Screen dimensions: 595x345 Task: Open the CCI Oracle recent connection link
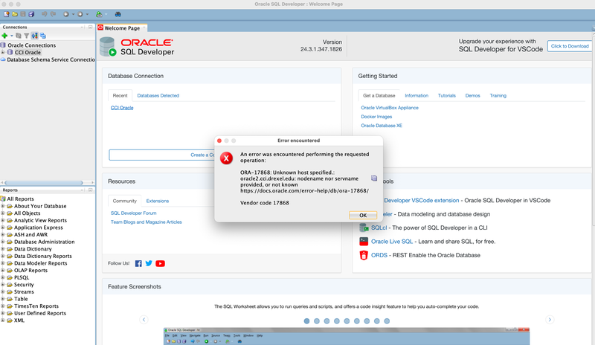(x=122, y=108)
